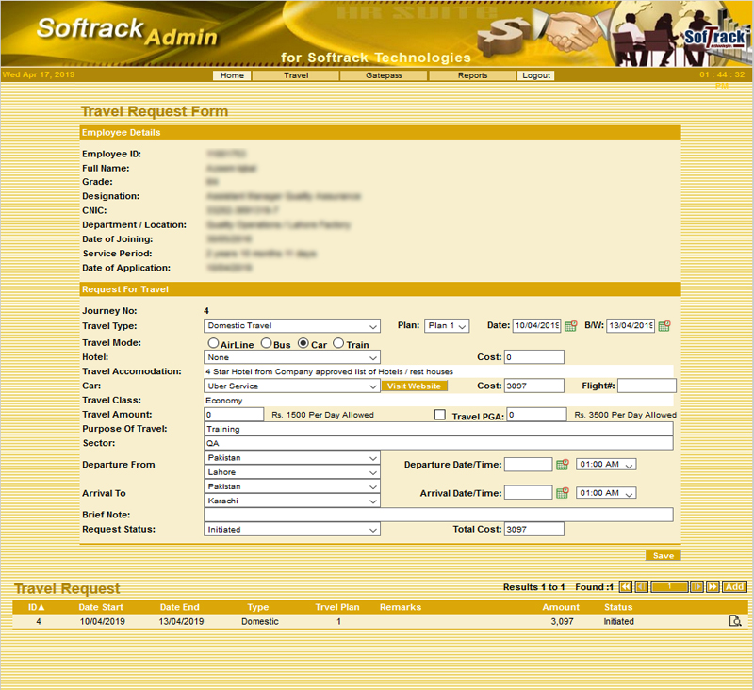Image resolution: width=754 pixels, height=690 pixels.
Task: Open calendar picker beside B/W date field
Action: tap(664, 326)
